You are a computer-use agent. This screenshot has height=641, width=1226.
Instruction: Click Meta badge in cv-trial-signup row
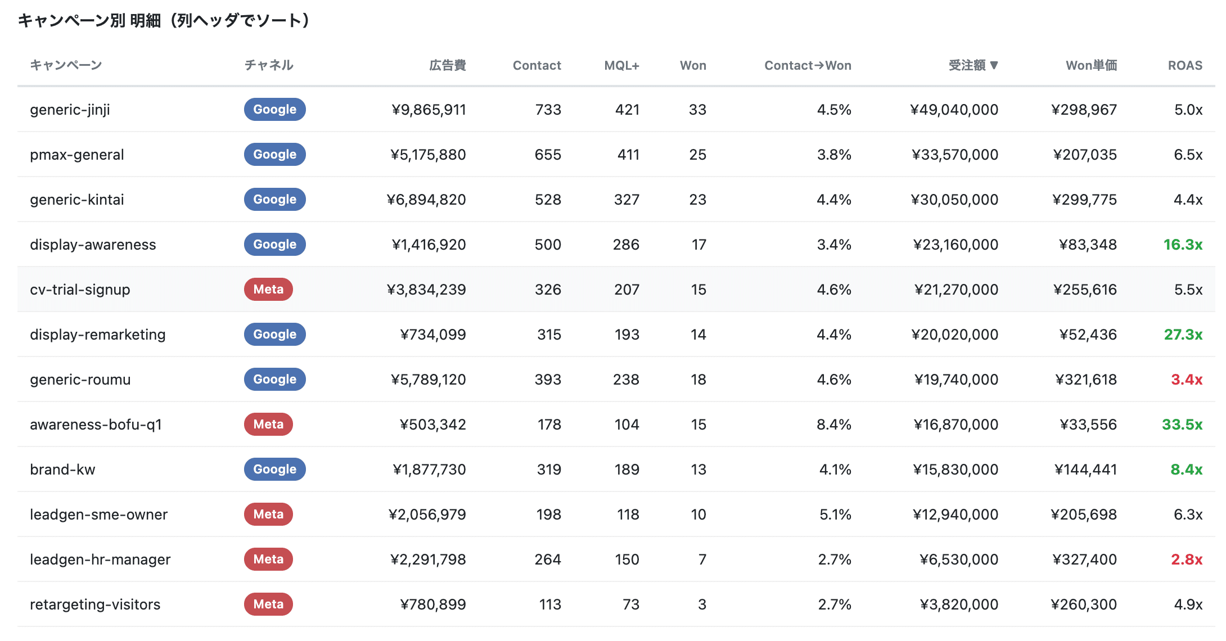coord(268,290)
